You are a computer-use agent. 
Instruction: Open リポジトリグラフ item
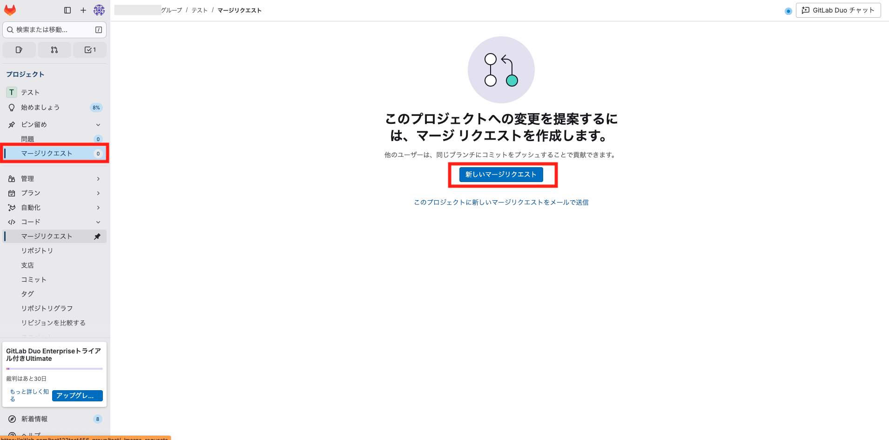54,309
